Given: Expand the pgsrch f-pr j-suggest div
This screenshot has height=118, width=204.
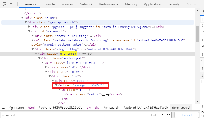Looking at the screenshot, I should point(29,27).
